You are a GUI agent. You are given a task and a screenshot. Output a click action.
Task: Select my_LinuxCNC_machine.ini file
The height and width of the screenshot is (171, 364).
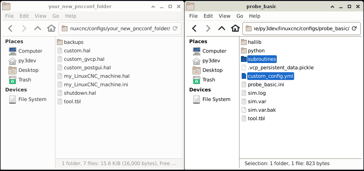[93, 84]
